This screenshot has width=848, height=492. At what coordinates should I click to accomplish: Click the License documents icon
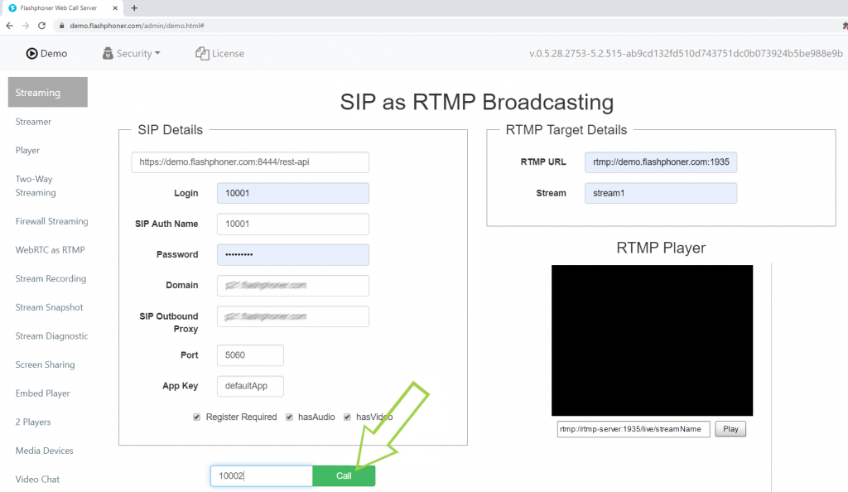click(x=202, y=53)
